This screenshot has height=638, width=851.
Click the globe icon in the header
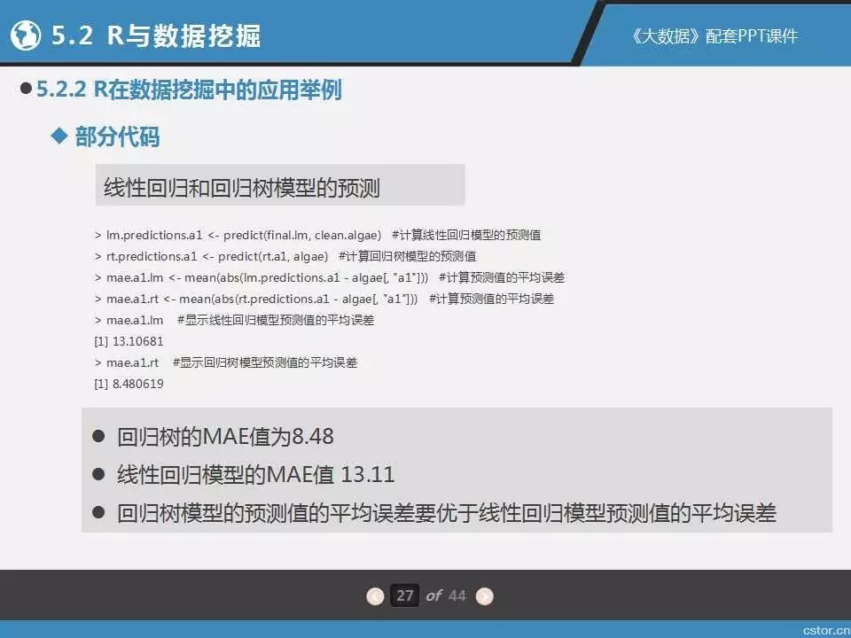pyautogui.click(x=27, y=35)
